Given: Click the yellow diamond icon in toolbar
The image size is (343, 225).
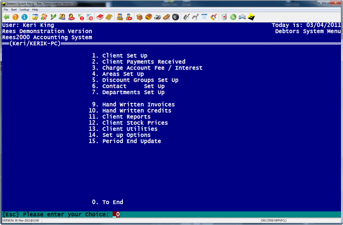Looking at the screenshot, I should point(251,17).
